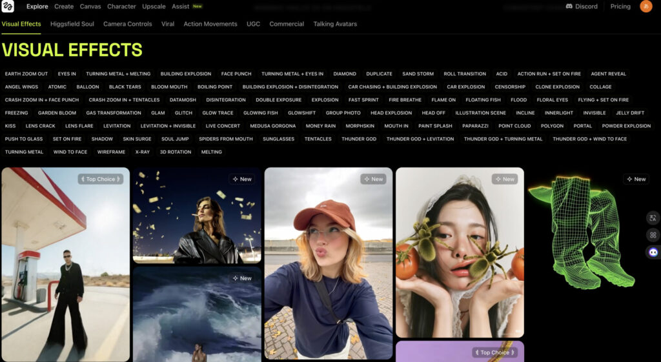
Task: Choose the X-RAY effect tag
Action: click(x=143, y=152)
